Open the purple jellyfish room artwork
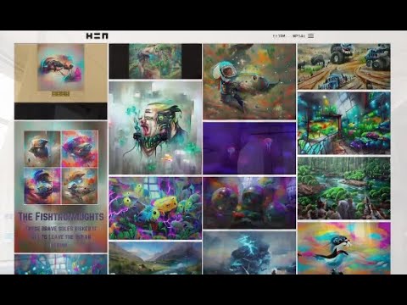Viewport: 407px width, 305px height. coord(249,148)
